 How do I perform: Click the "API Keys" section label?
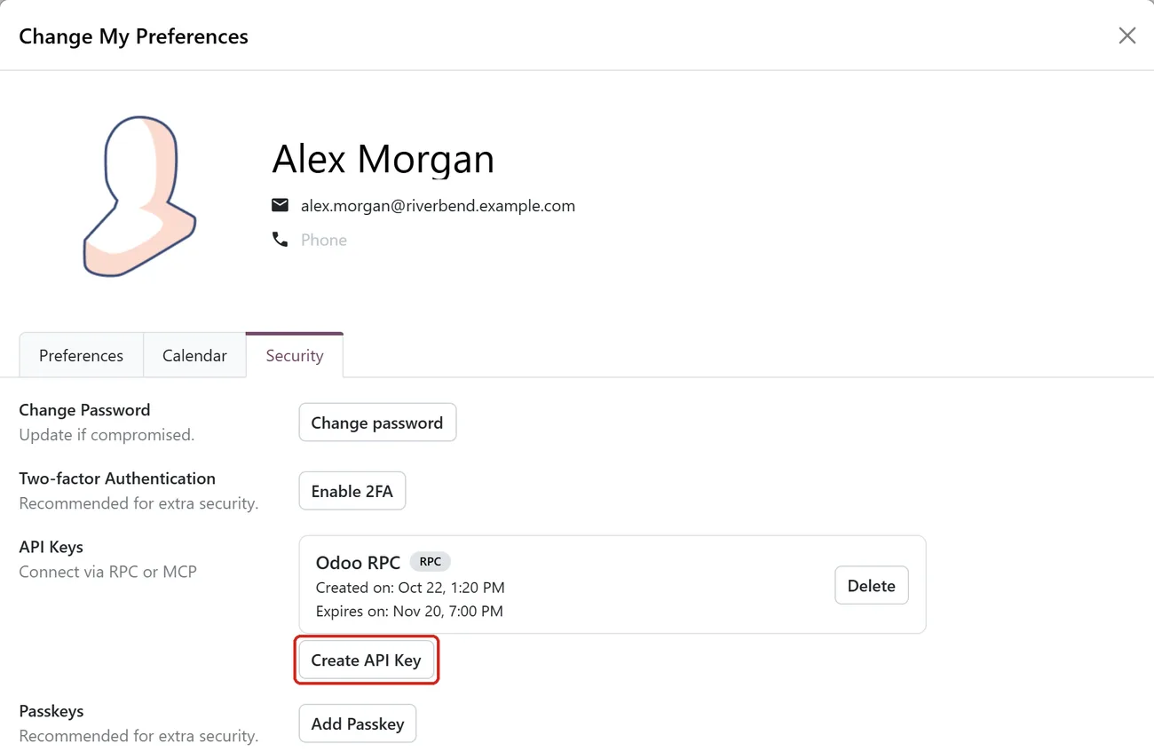51,547
